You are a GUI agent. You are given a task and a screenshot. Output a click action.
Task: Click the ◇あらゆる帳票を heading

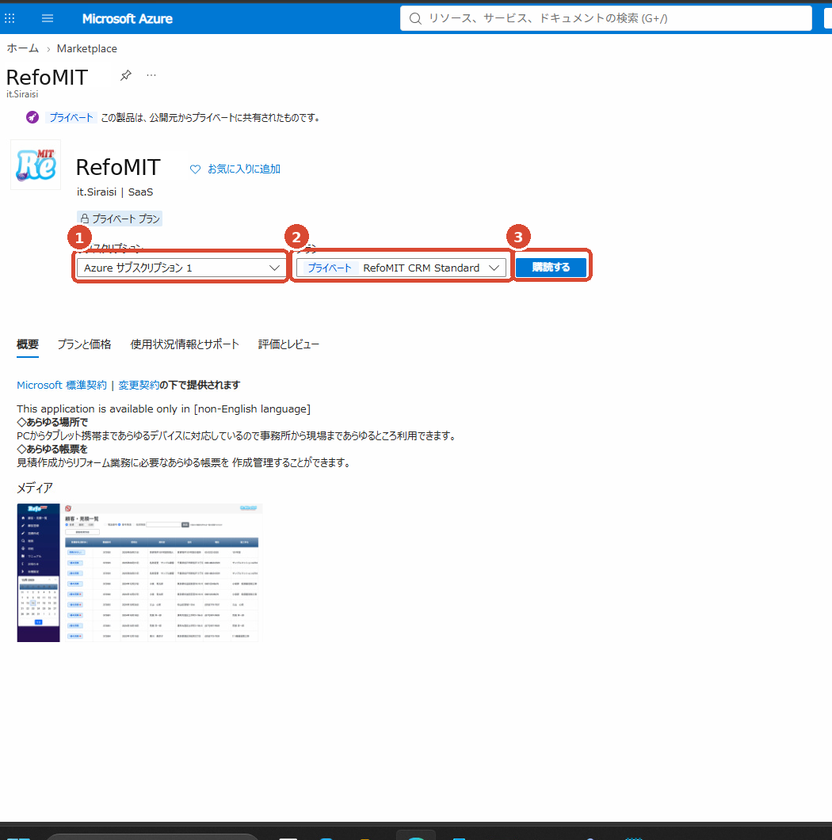coord(52,449)
